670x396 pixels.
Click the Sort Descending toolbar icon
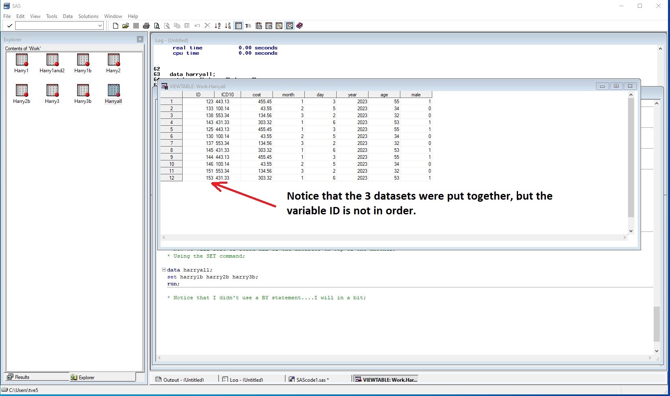pos(228,26)
